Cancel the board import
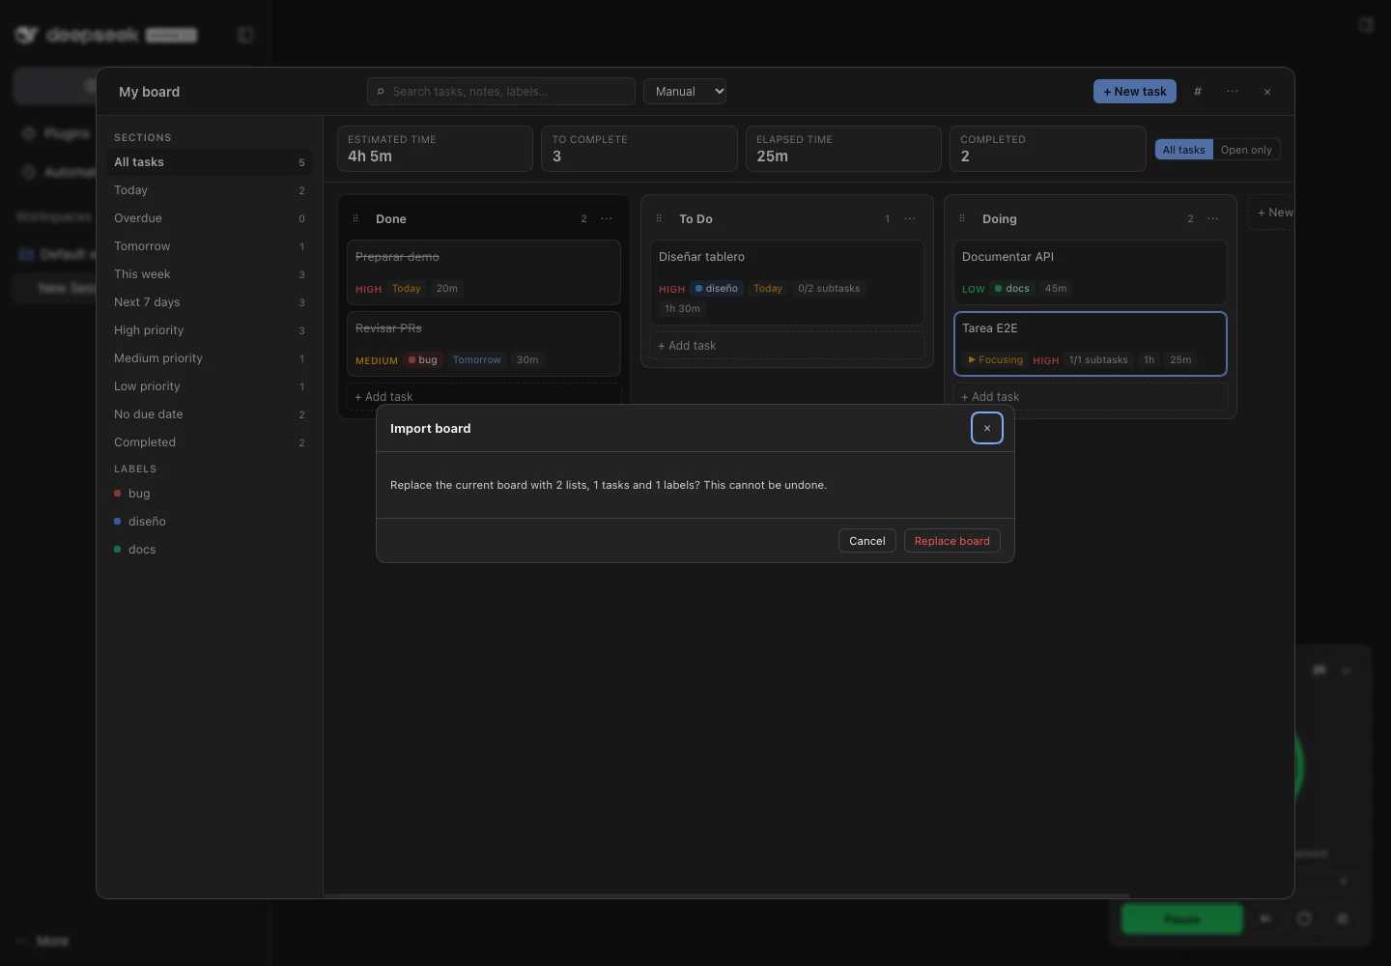1391x966 pixels. pos(866,541)
